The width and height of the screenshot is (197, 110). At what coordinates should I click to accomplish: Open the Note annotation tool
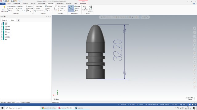[55, 8]
